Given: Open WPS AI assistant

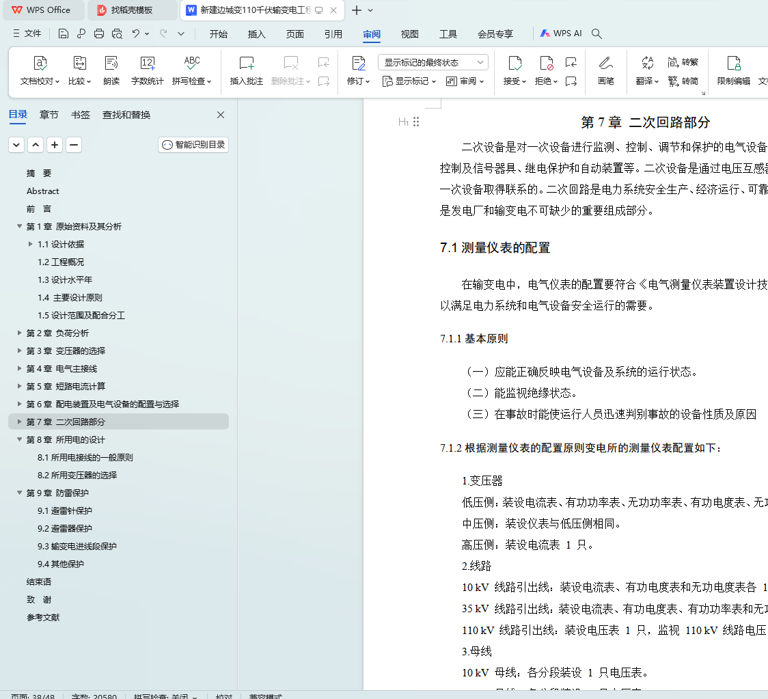Looking at the screenshot, I should 561,33.
